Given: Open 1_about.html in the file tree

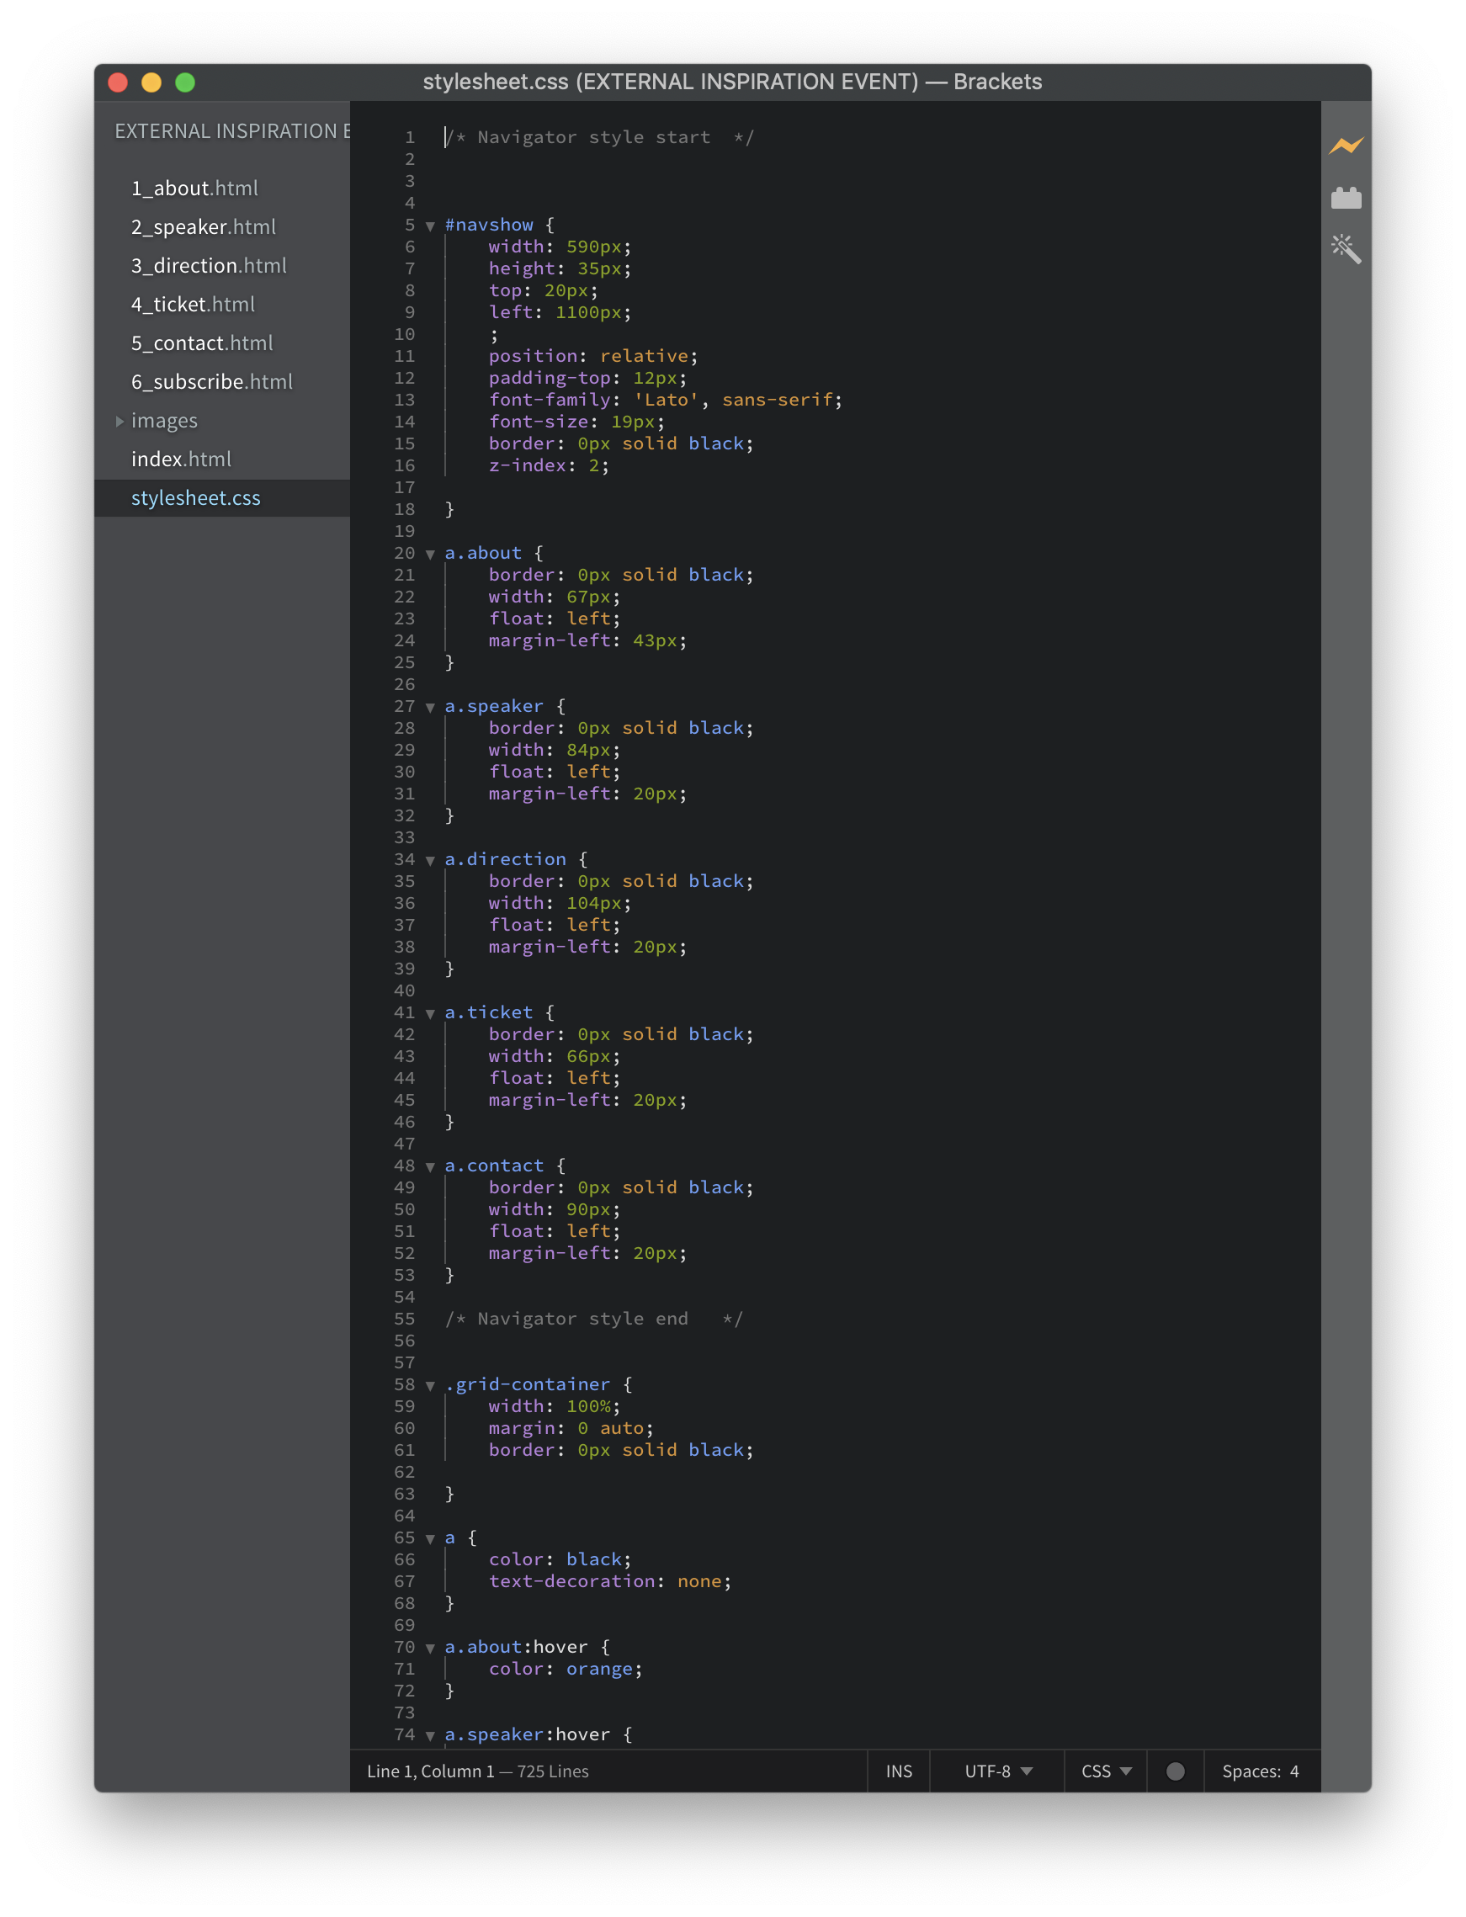Looking at the screenshot, I should point(194,189).
